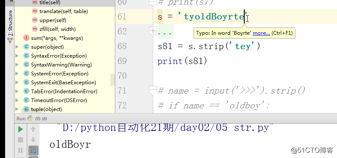Select the title(self) method entry

tap(50, 3)
